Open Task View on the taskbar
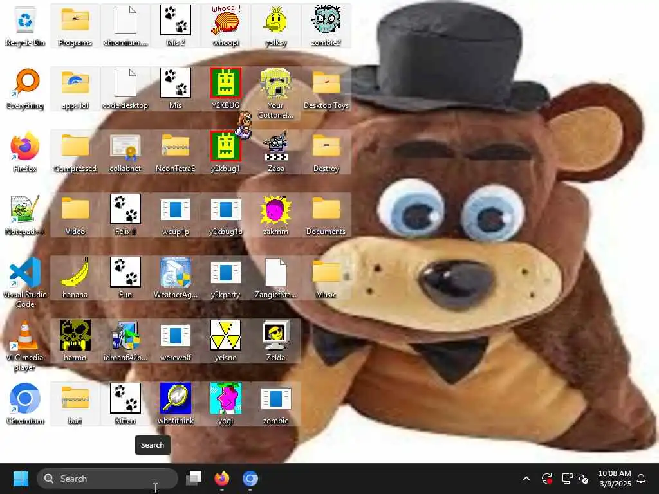This screenshot has width=659, height=494. [x=194, y=479]
